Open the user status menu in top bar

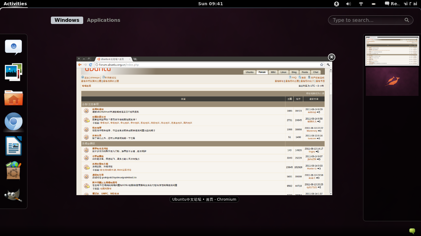401,4
